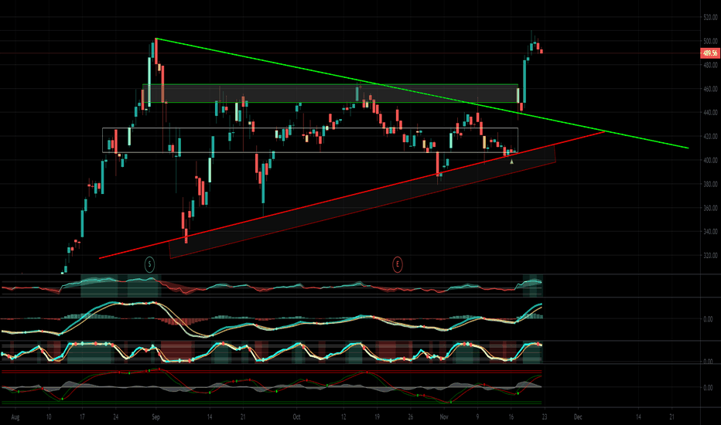
Task: Click the Oct label on time axis
Action: tap(296, 417)
